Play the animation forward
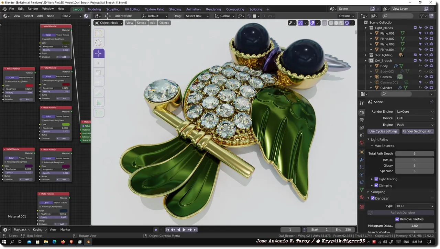Screen dimensions: 440x249 coord(184,230)
